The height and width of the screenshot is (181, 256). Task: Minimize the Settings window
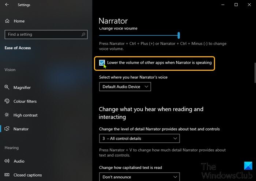tap(223, 5)
